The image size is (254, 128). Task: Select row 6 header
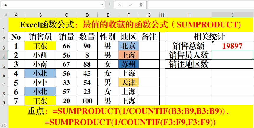click(x=4, y=73)
